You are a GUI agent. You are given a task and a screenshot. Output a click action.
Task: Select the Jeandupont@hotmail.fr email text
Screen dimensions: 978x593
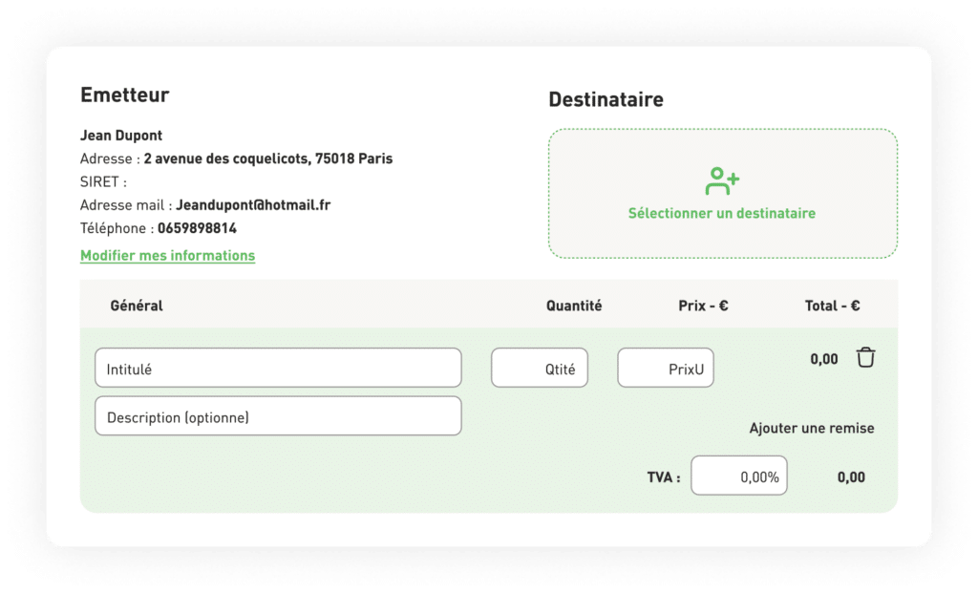(x=253, y=205)
